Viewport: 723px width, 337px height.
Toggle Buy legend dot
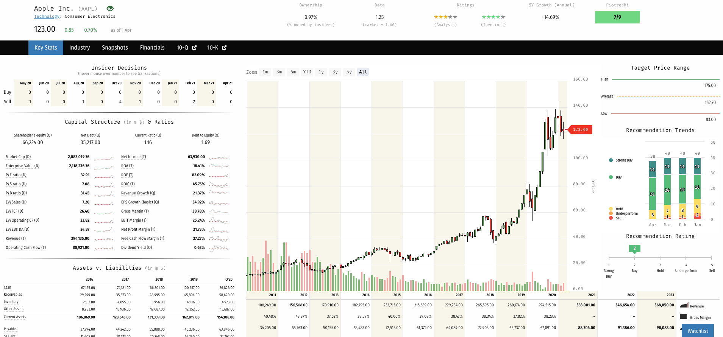[611, 177]
